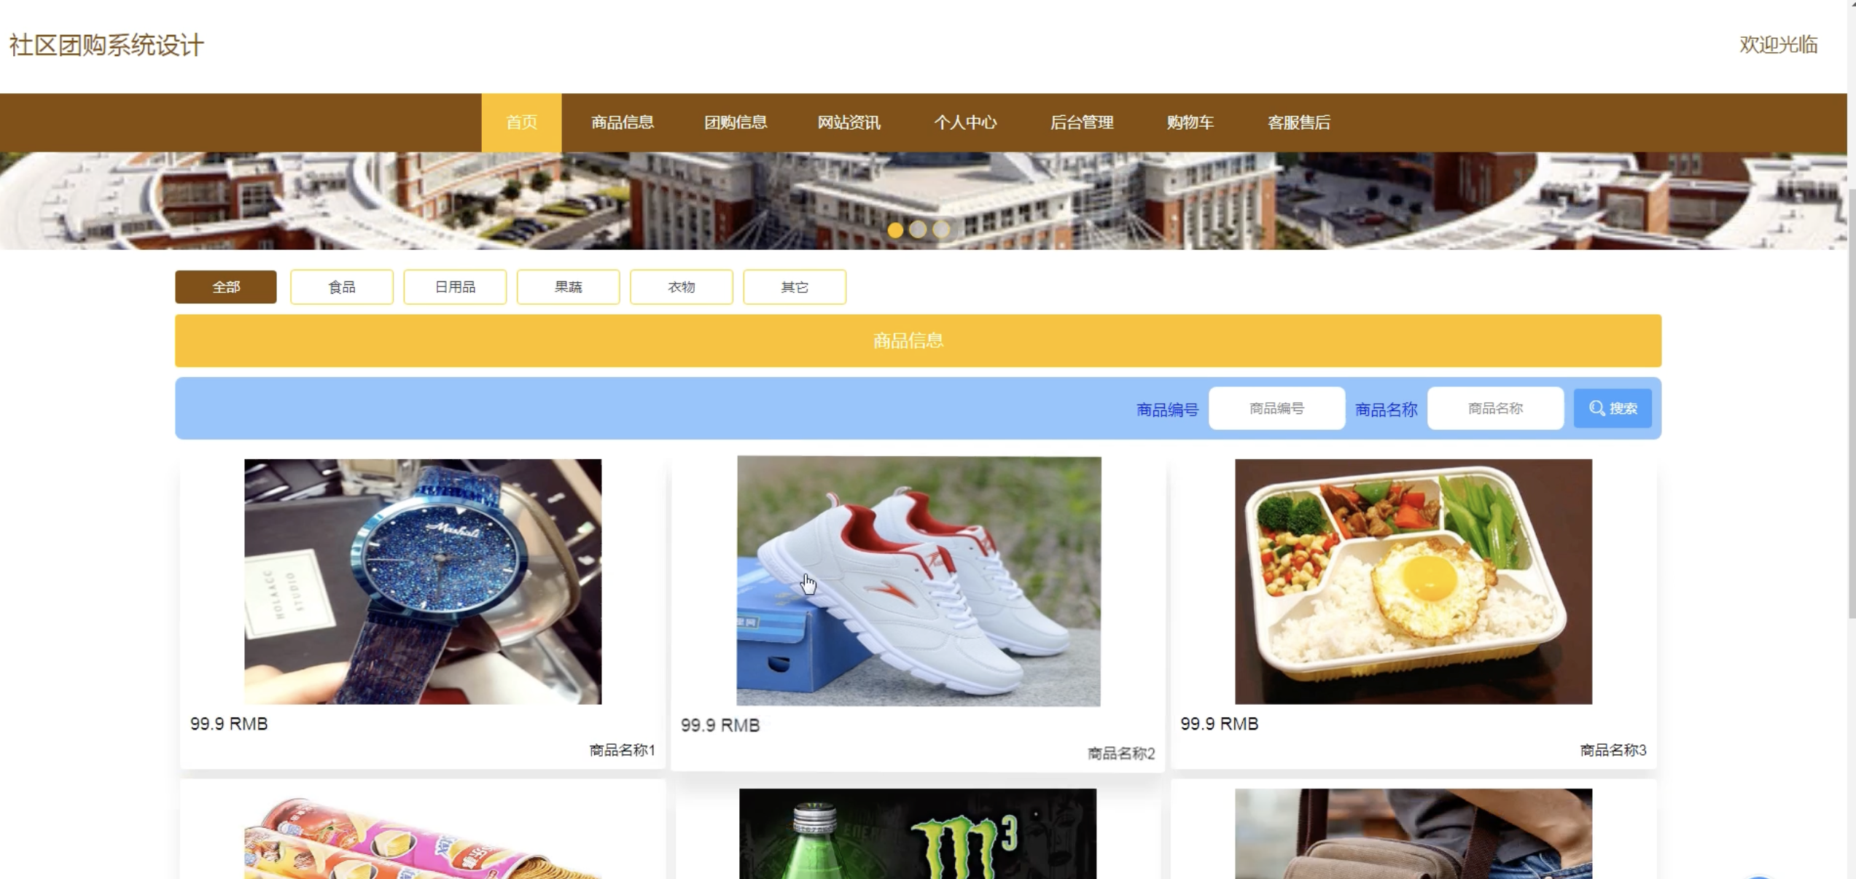Click the 商品名称1 product title
The image size is (1856, 879).
(x=622, y=750)
